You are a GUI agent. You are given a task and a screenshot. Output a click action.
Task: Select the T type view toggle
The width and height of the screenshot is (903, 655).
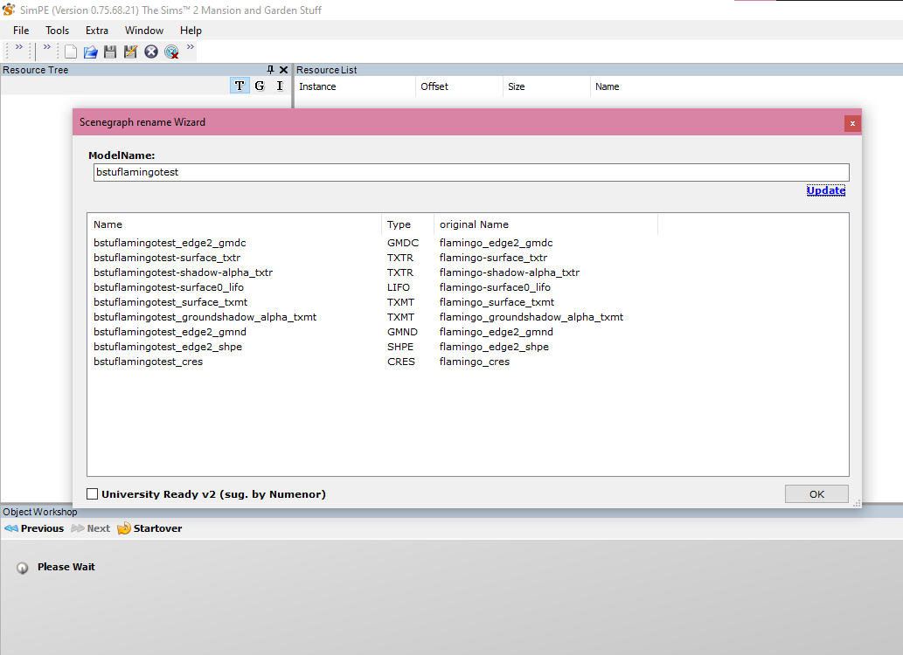(240, 86)
